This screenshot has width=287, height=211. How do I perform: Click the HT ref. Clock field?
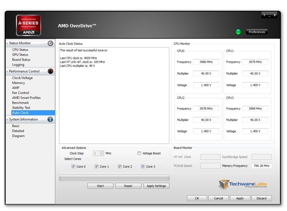point(211,157)
